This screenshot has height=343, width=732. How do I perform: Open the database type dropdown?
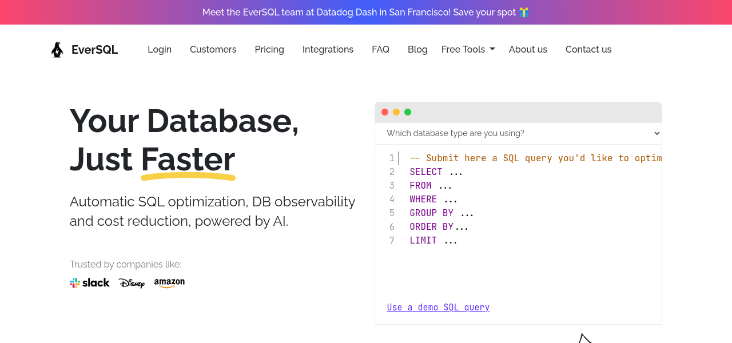(518, 133)
